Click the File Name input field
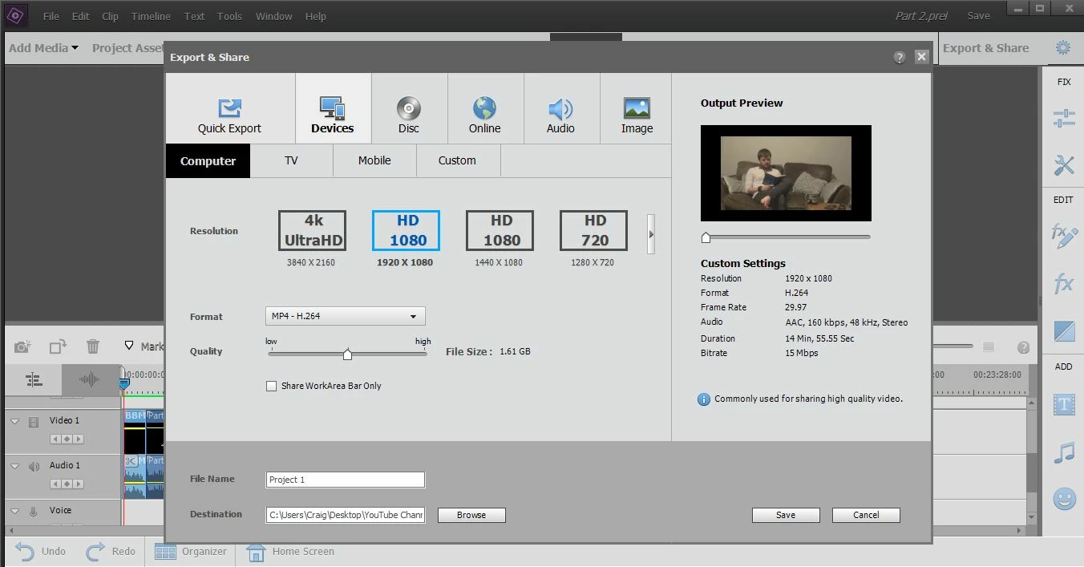 point(345,480)
